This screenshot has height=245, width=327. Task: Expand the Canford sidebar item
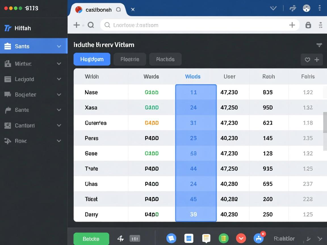pyautogui.click(x=59, y=125)
